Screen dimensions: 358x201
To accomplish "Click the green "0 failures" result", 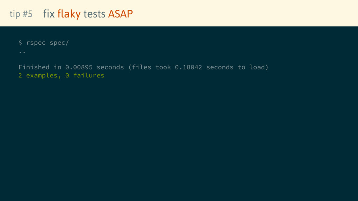I will pos(85,75).
